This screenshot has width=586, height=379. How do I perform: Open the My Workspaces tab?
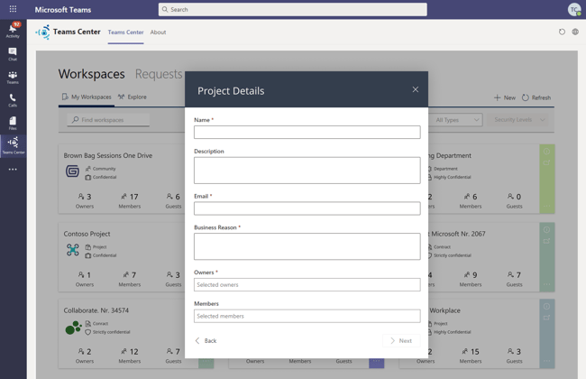pos(87,97)
